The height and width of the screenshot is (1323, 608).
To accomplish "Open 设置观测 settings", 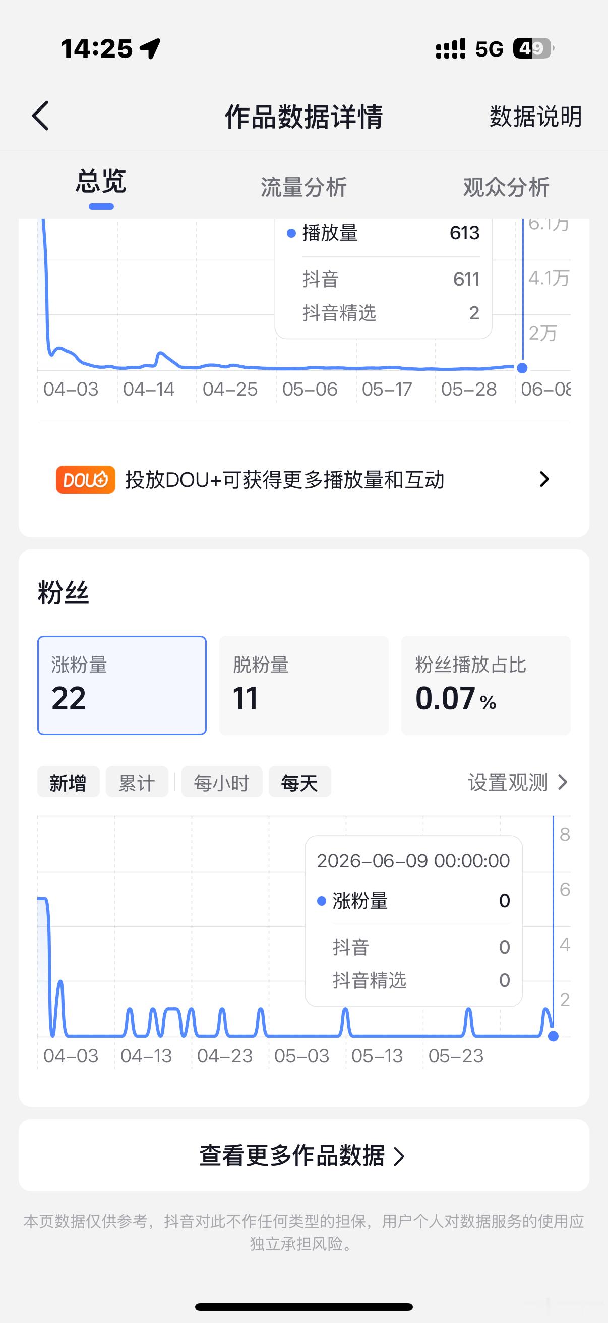I will tap(518, 782).
